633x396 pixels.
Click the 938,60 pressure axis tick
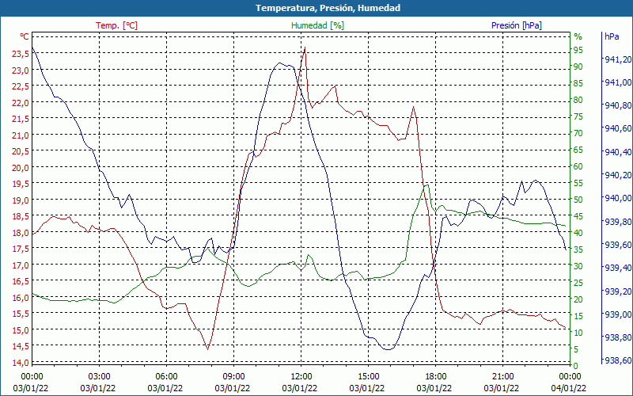click(x=618, y=360)
